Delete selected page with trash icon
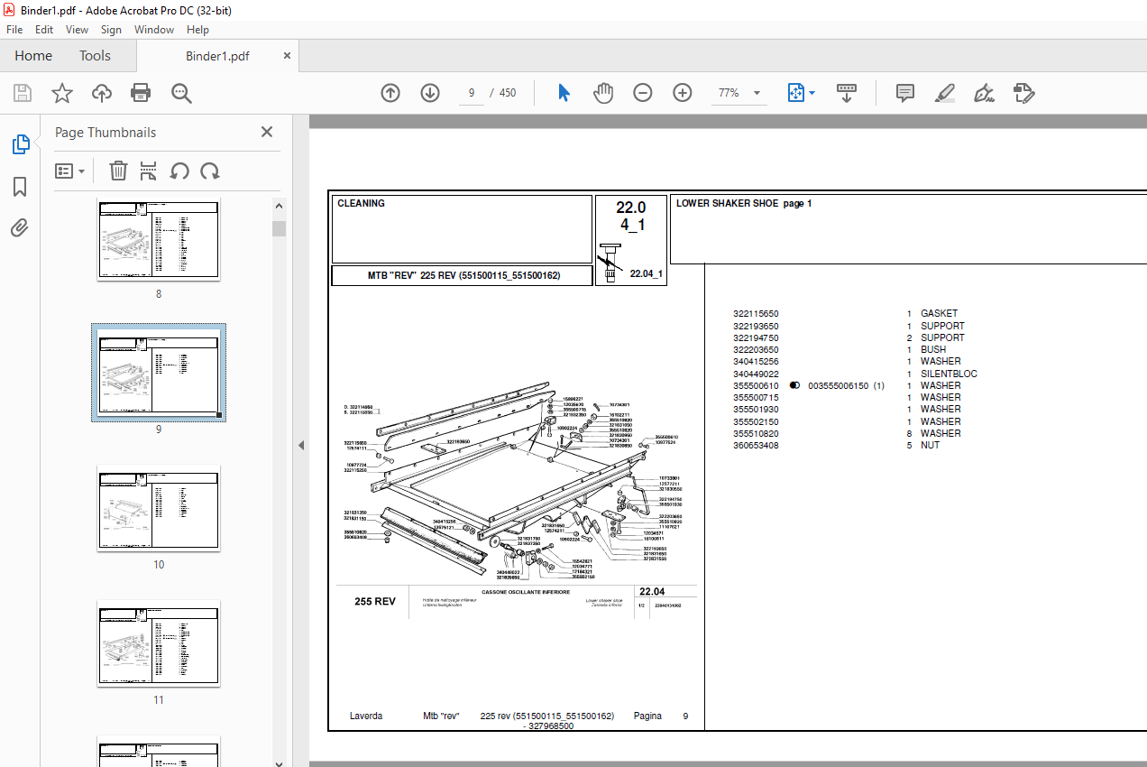Viewport: 1147px width, 767px height. pos(118,171)
